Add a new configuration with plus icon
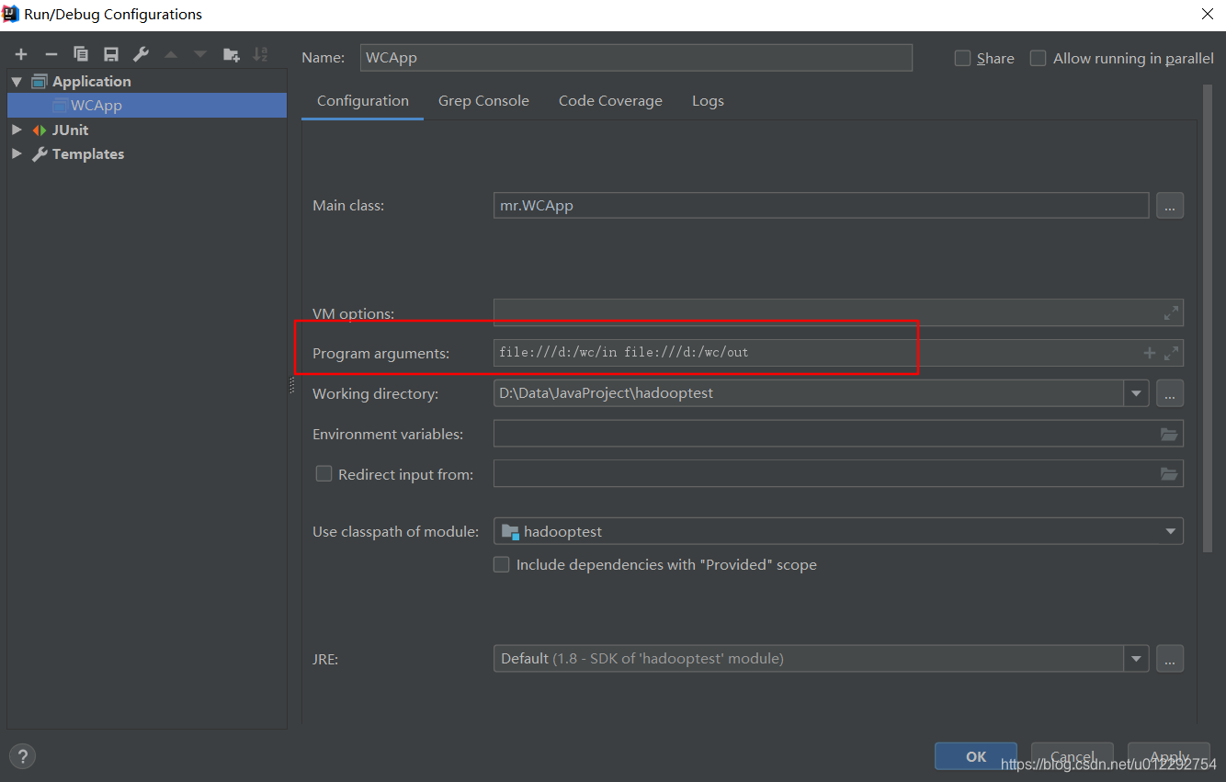The width and height of the screenshot is (1226, 782). pos(21,55)
